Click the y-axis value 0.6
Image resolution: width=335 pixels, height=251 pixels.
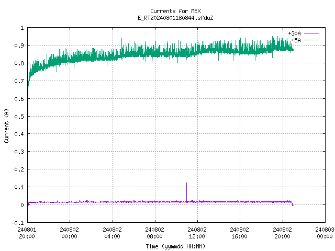coord(19,99)
